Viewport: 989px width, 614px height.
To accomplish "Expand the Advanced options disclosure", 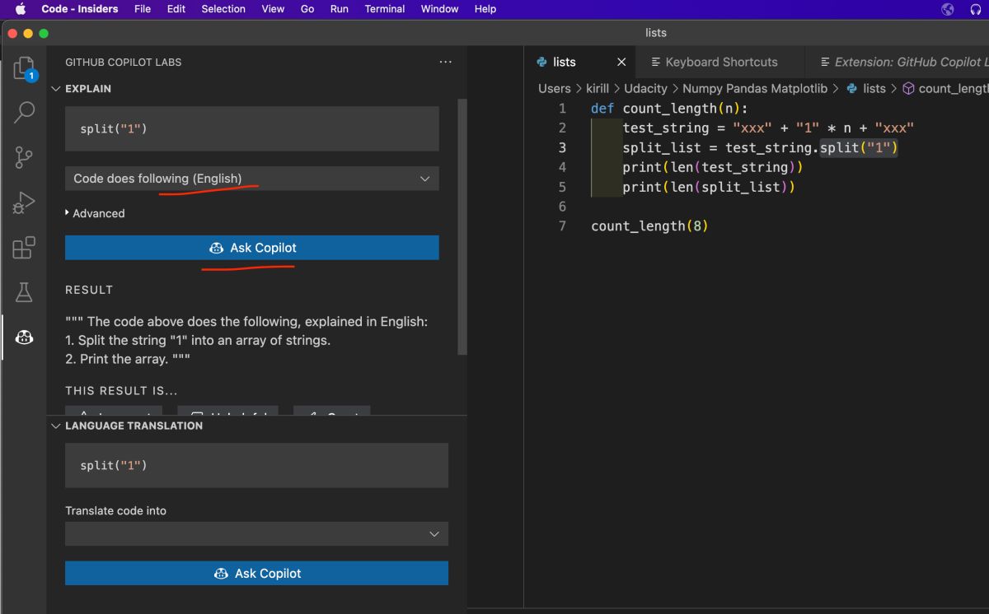I will click(x=95, y=213).
